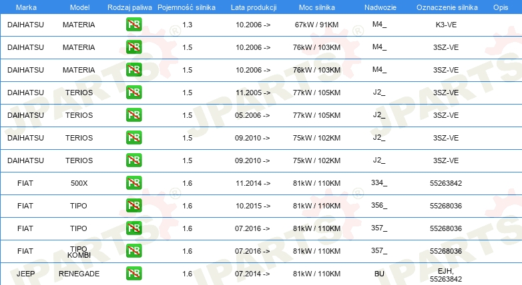522x285 pixels.
Task: Select the 05.2006 -> production date cell
Action: [252, 115]
